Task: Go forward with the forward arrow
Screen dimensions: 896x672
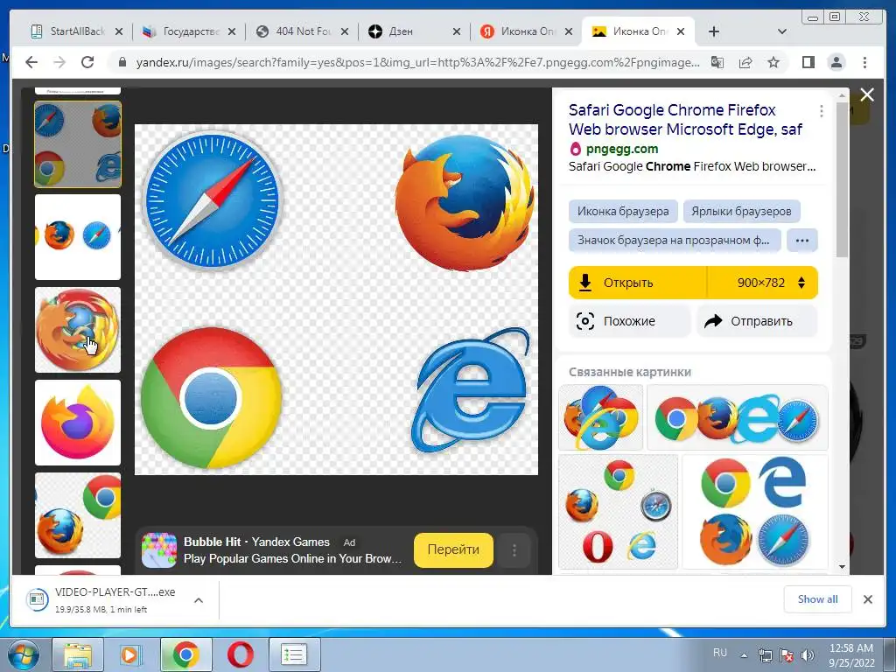Action: coord(59,62)
